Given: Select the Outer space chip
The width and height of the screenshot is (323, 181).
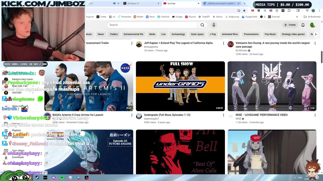Looking at the screenshot, I should coord(197,34).
